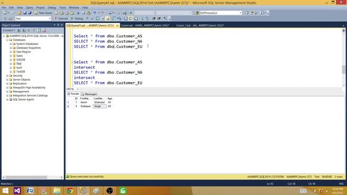The height and width of the screenshot is (195, 347).
Task: Expand the Server Objects folder
Action: coord(7,80)
